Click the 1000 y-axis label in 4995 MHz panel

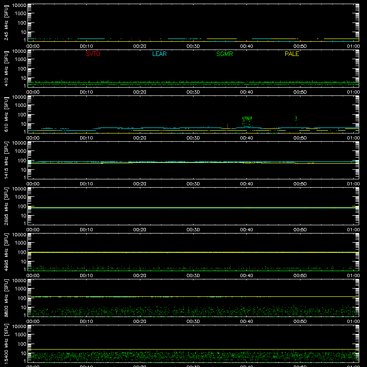point(21,243)
